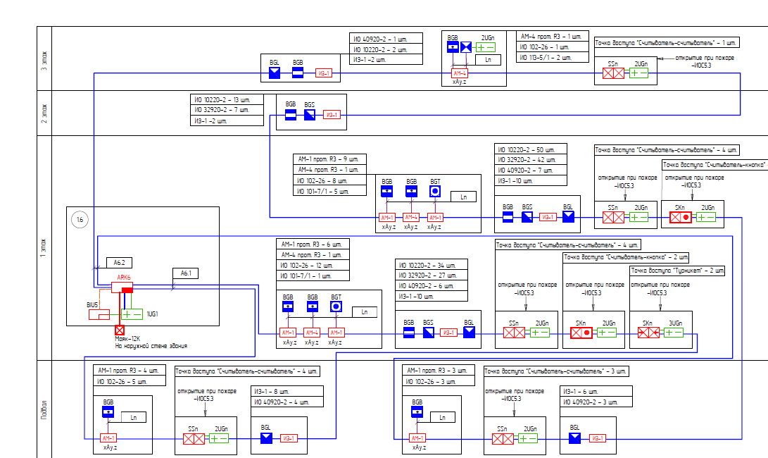Select the A6.1 cable label
The width and height of the screenshot is (768, 458).
tap(186, 273)
